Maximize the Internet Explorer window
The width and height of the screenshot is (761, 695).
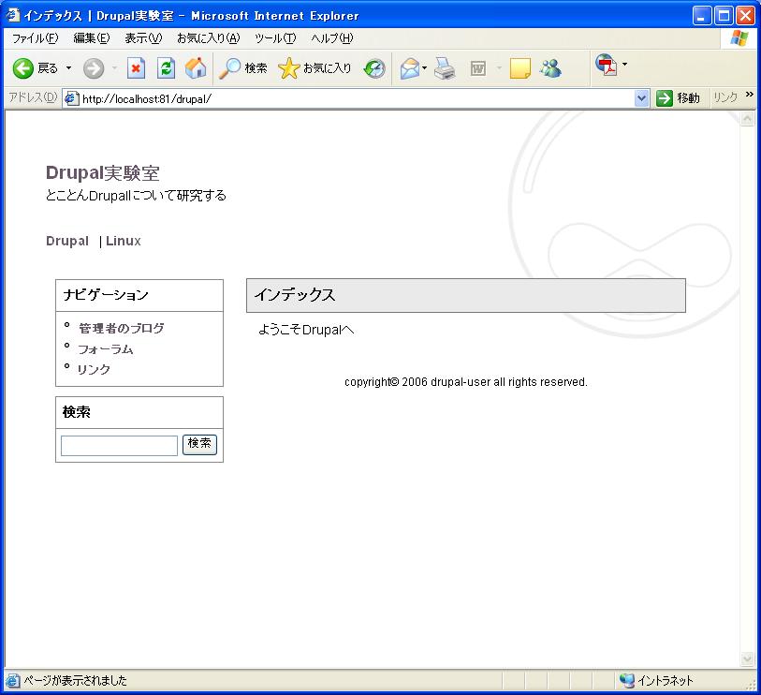tap(724, 16)
